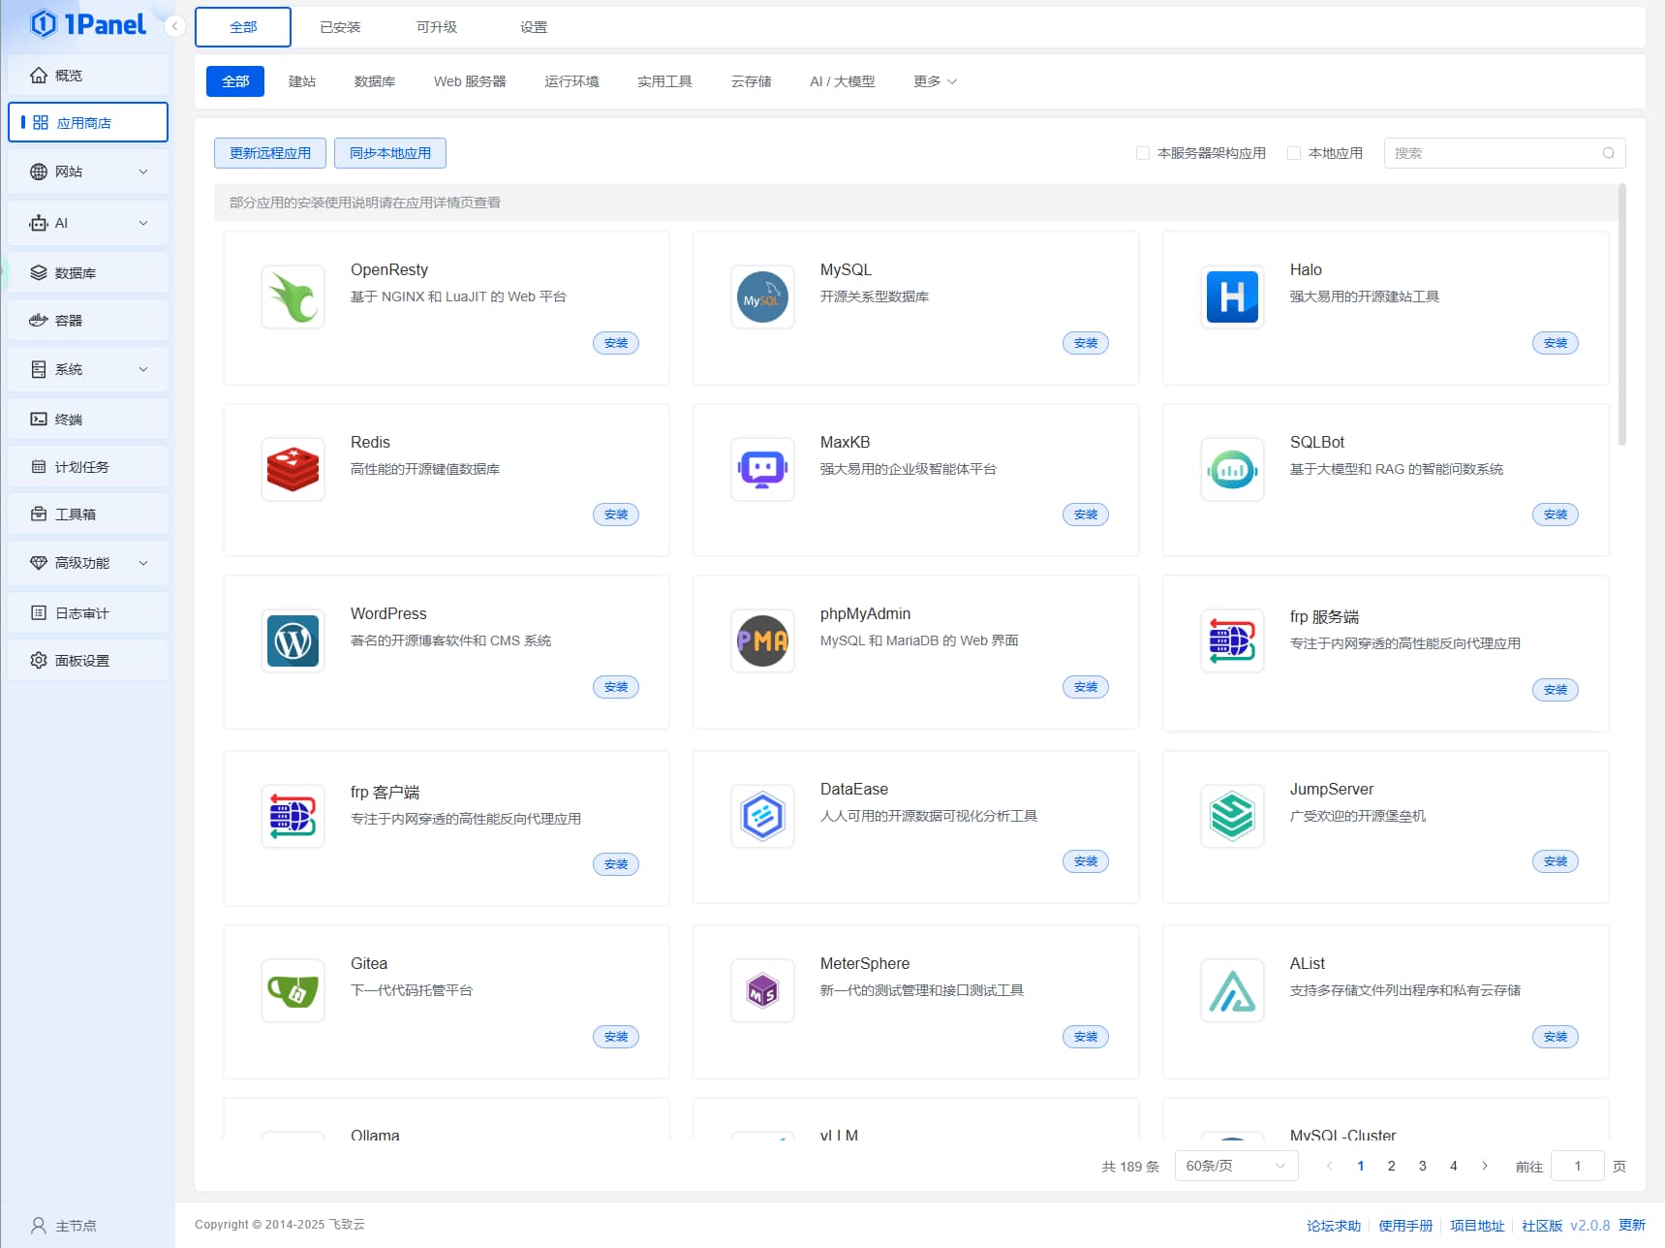Click the 概览 home icon in sidebar
The height and width of the screenshot is (1248, 1665).
39,75
